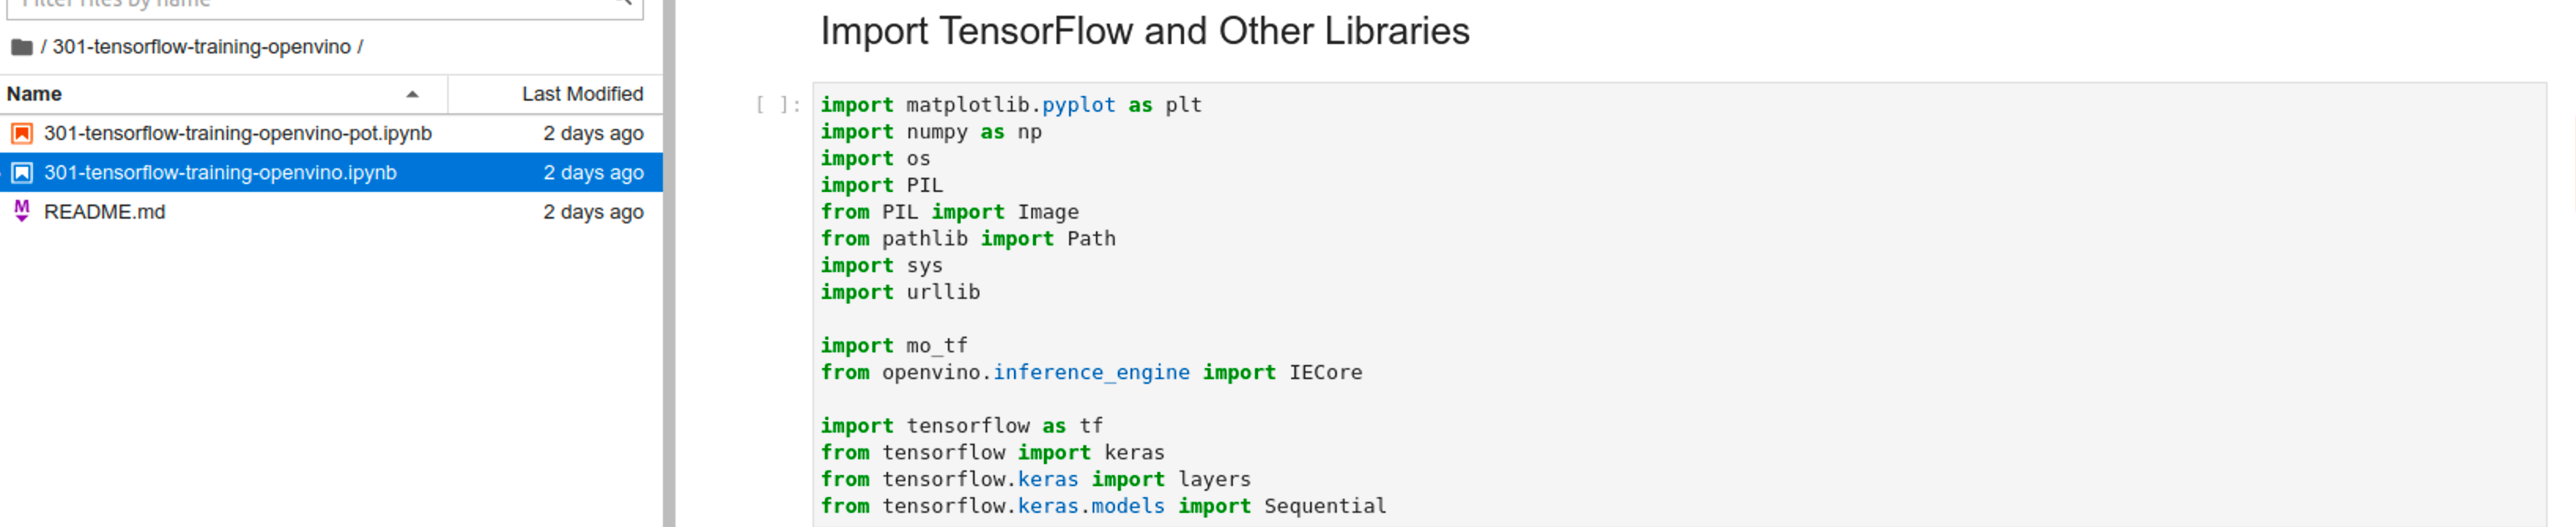Open the 301-tensorflow-training-openvino breadcrumb link

pos(201,47)
